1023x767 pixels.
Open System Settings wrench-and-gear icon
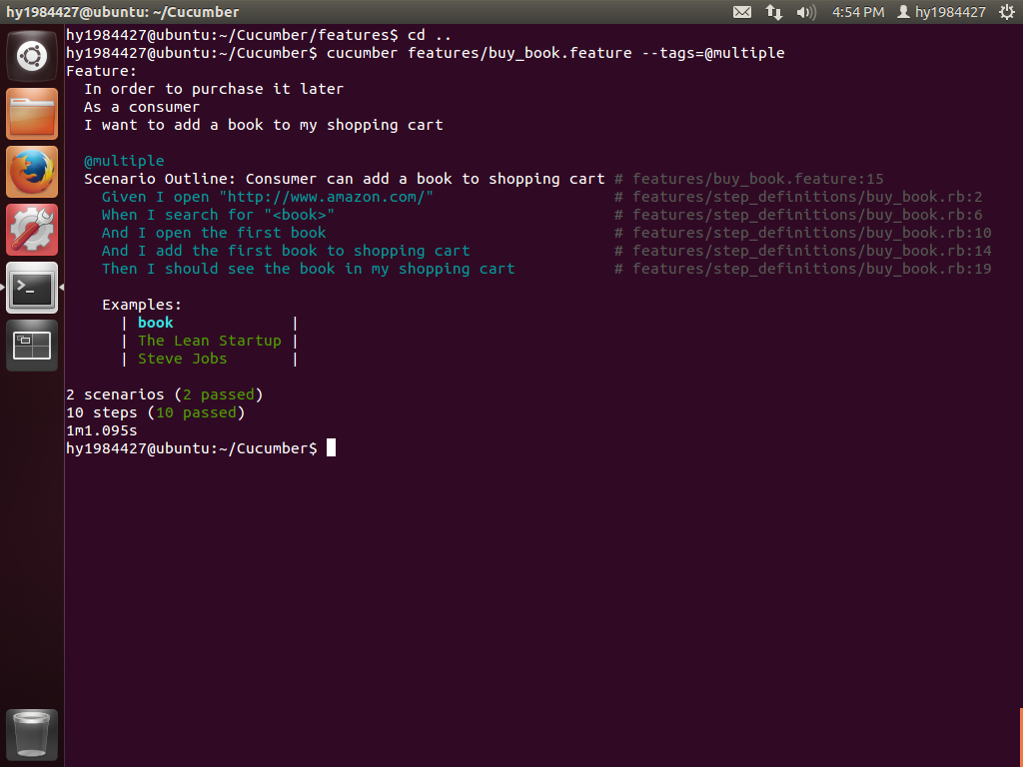[32, 230]
